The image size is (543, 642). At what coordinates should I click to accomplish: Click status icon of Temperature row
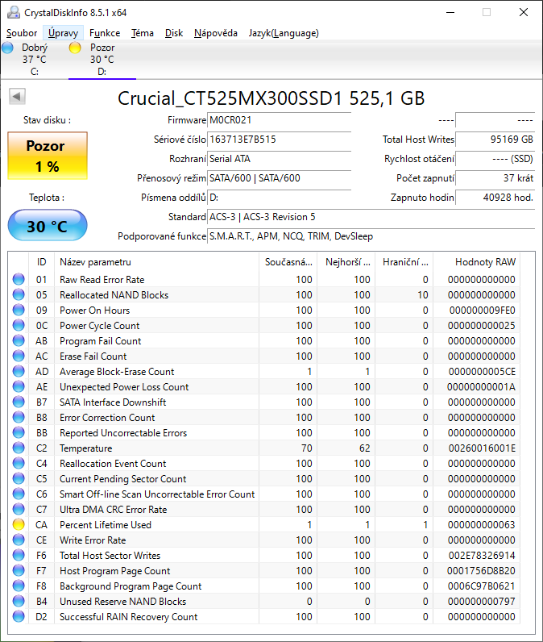pos(19,448)
